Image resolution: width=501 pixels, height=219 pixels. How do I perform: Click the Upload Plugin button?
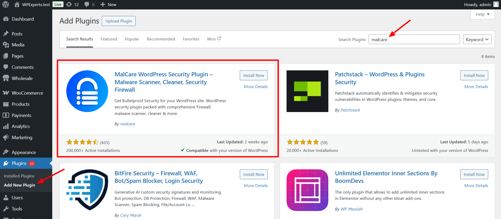(x=119, y=21)
